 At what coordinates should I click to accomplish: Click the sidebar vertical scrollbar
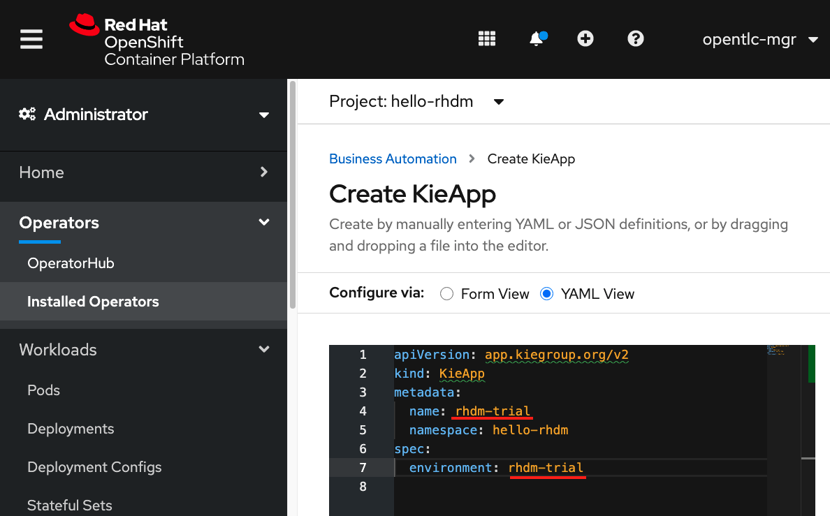click(x=292, y=196)
